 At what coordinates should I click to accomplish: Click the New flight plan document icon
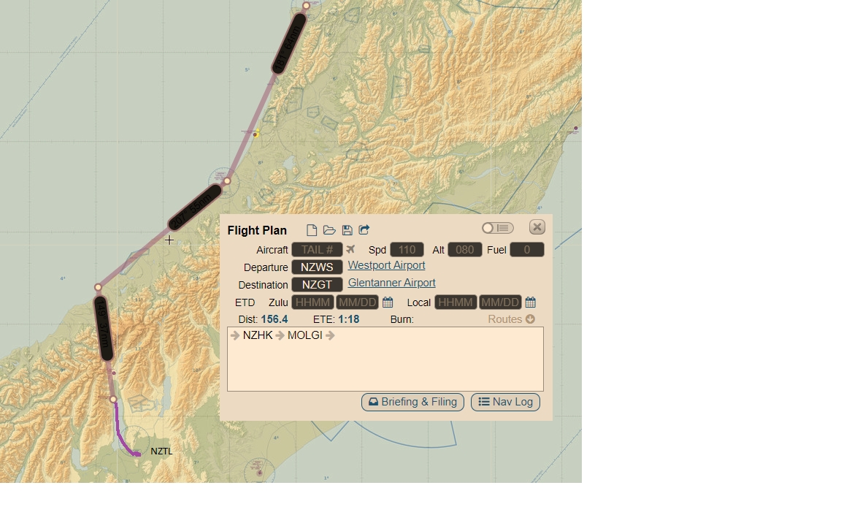[312, 230]
